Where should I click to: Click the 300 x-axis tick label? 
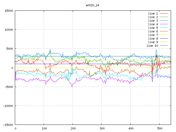pos(101,128)
